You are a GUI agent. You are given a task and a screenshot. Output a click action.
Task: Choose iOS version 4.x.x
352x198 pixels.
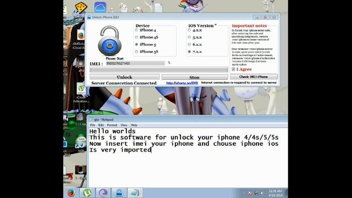click(189, 30)
